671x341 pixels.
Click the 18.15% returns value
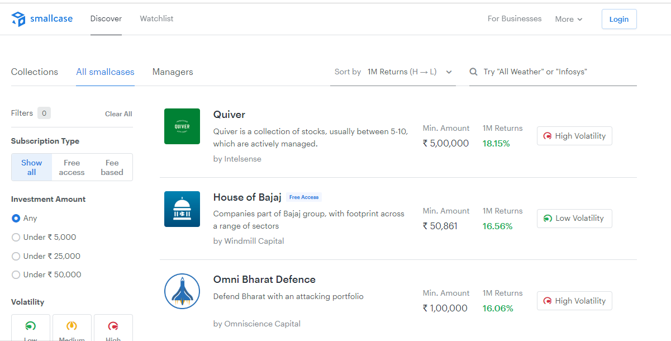[x=496, y=144]
